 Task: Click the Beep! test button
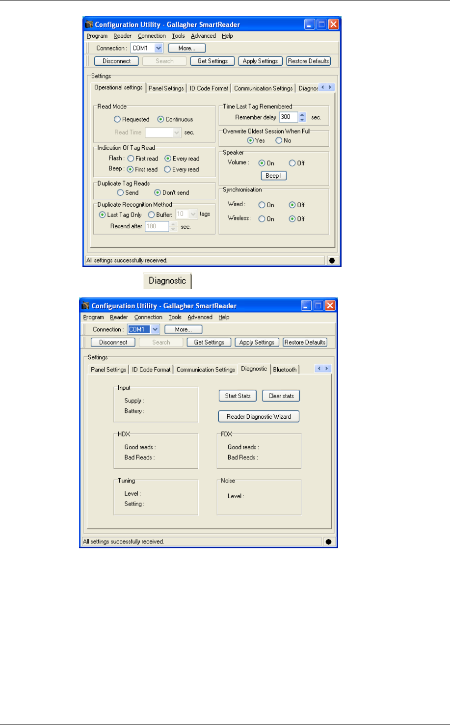[x=274, y=176]
